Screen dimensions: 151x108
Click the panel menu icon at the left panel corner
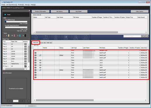[x=29, y=11]
